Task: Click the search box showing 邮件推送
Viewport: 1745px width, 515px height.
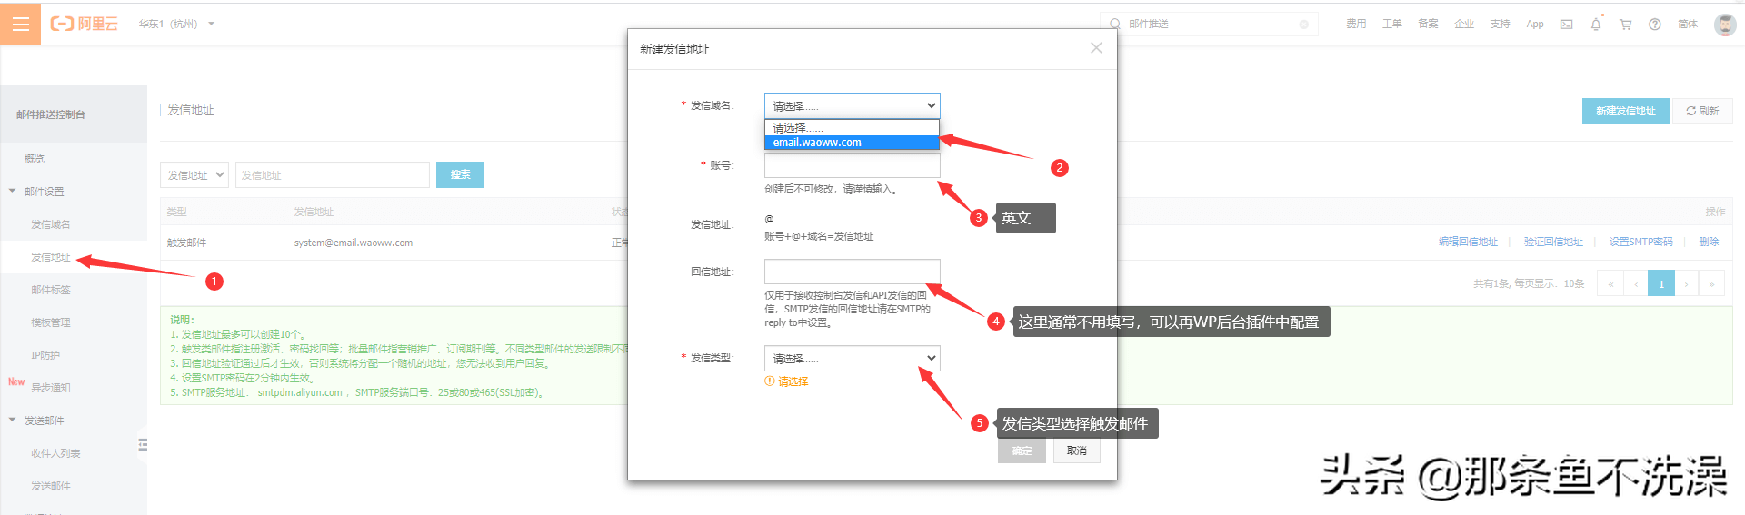Action: tap(1209, 24)
